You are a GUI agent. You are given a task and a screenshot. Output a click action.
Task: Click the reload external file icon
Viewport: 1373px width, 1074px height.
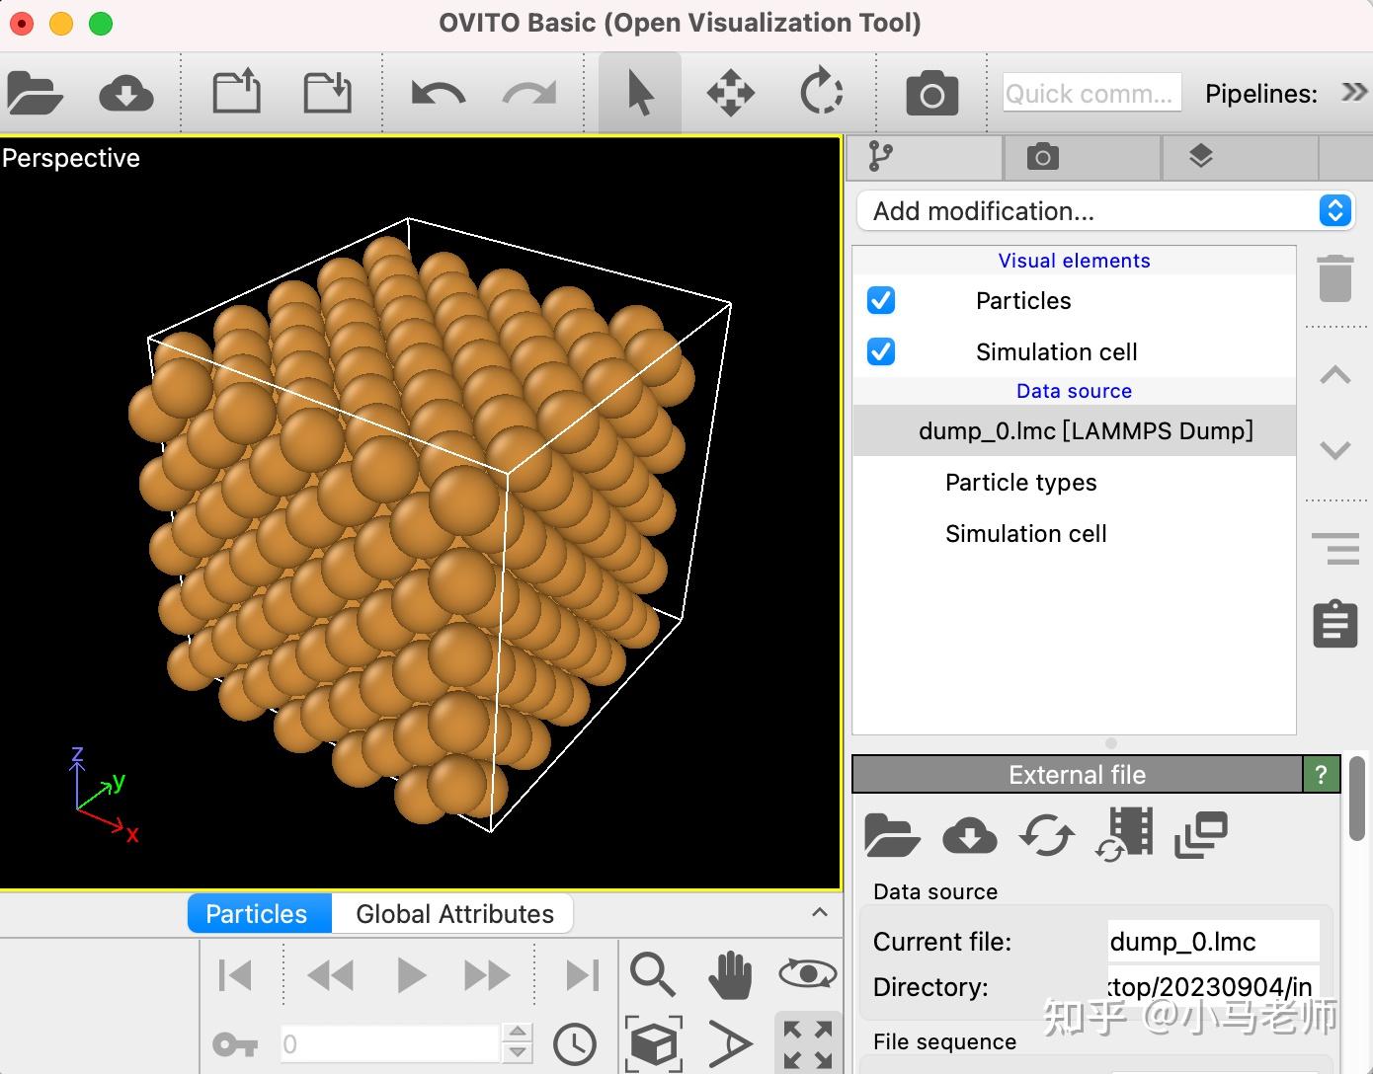point(1046,835)
